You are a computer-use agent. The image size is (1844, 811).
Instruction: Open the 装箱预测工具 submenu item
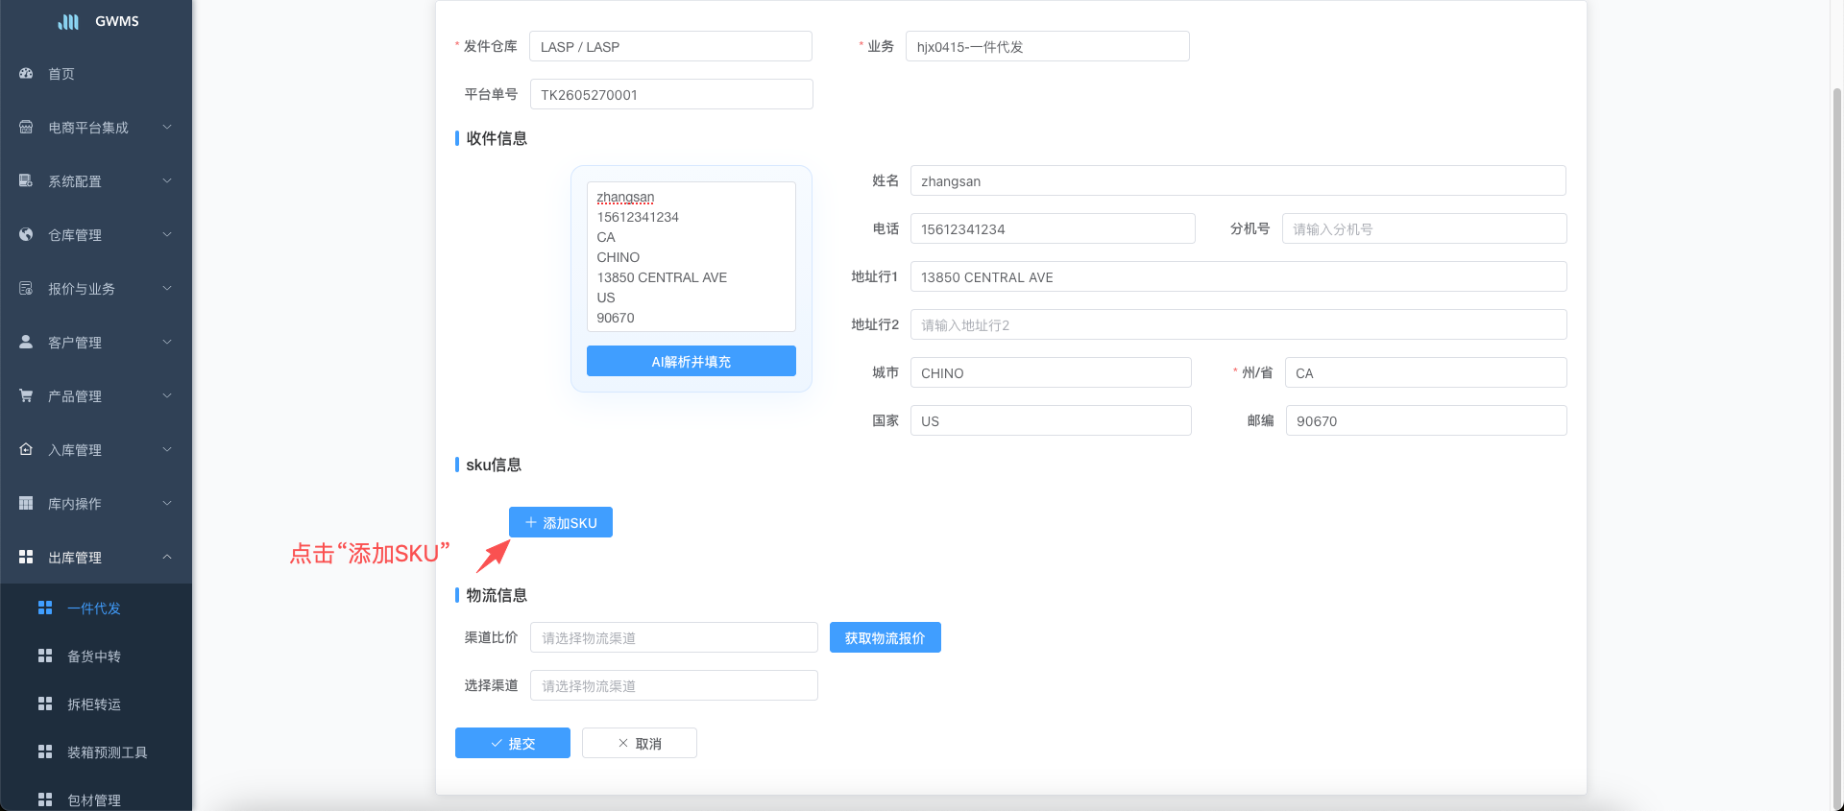(x=96, y=752)
